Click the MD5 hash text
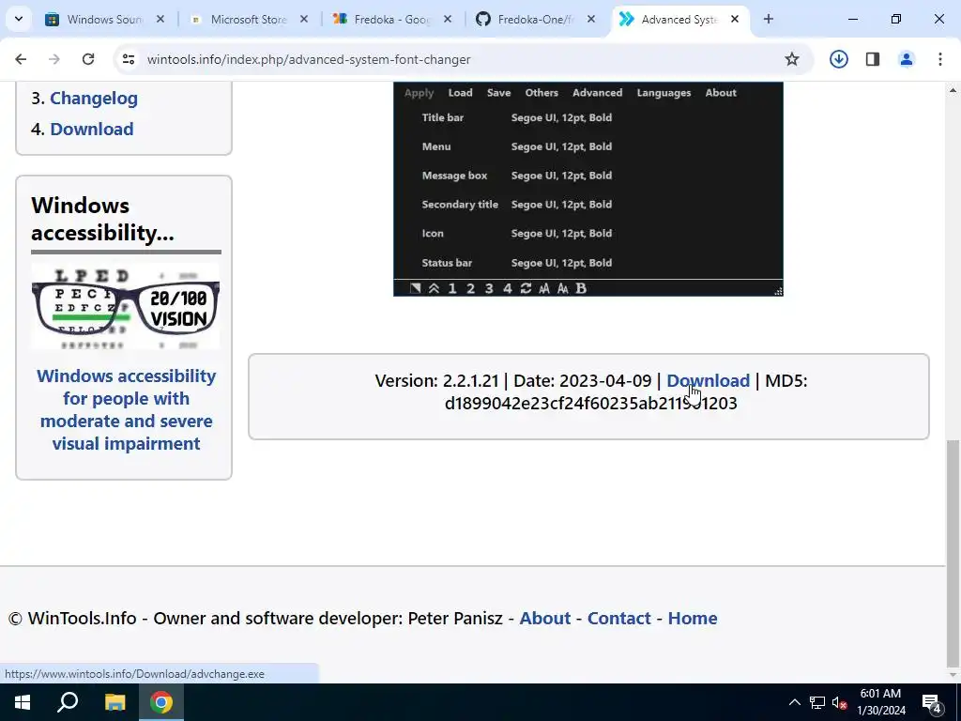Viewport: 961px width, 721px height. click(x=591, y=404)
